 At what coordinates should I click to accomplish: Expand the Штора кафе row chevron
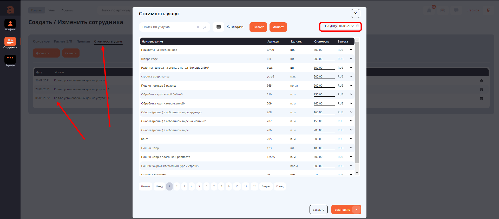351,59
